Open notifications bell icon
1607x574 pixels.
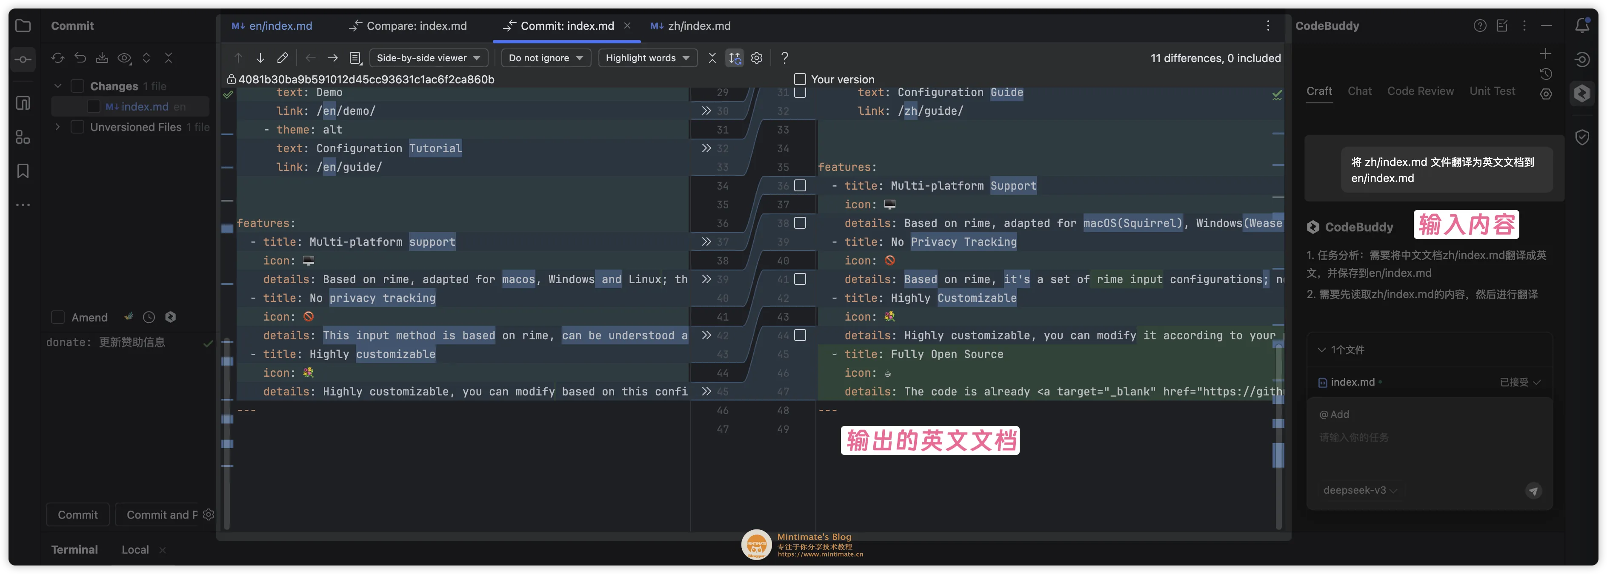[x=1581, y=26]
